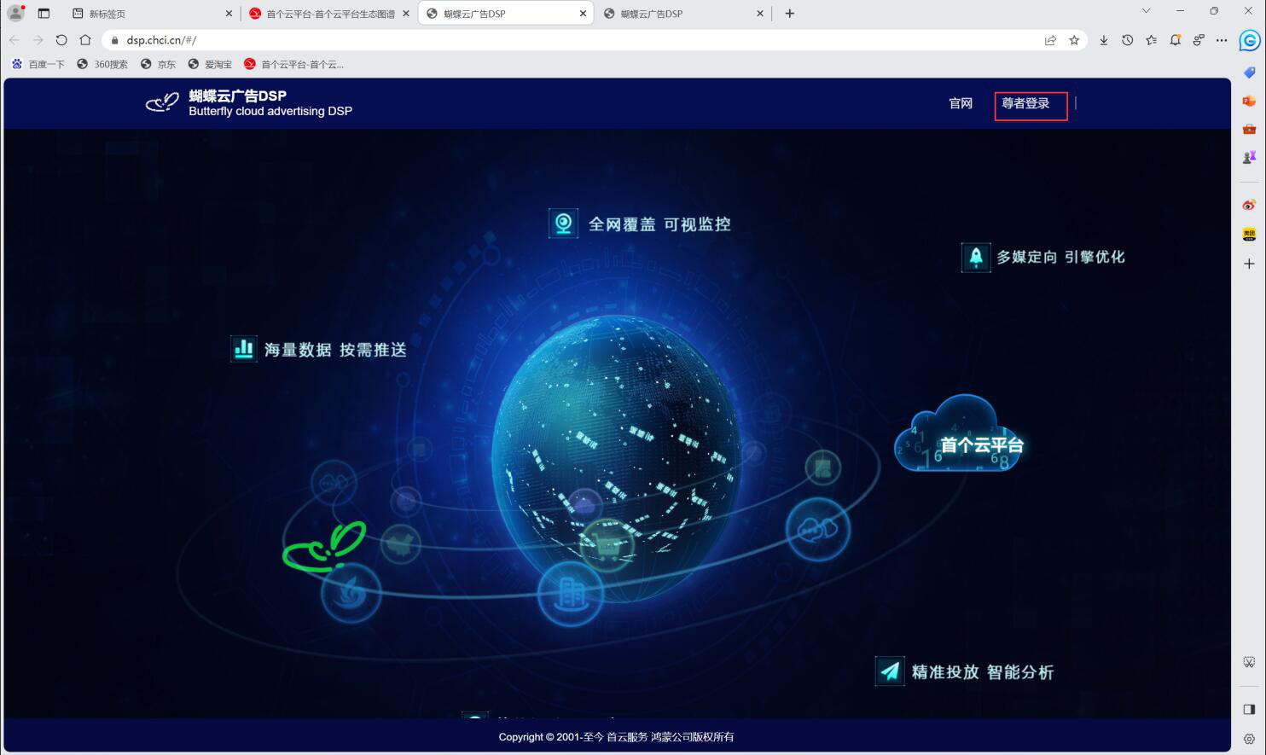Open the browser three-dots settings menu
This screenshot has height=755, width=1266.
click(1222, 40)
